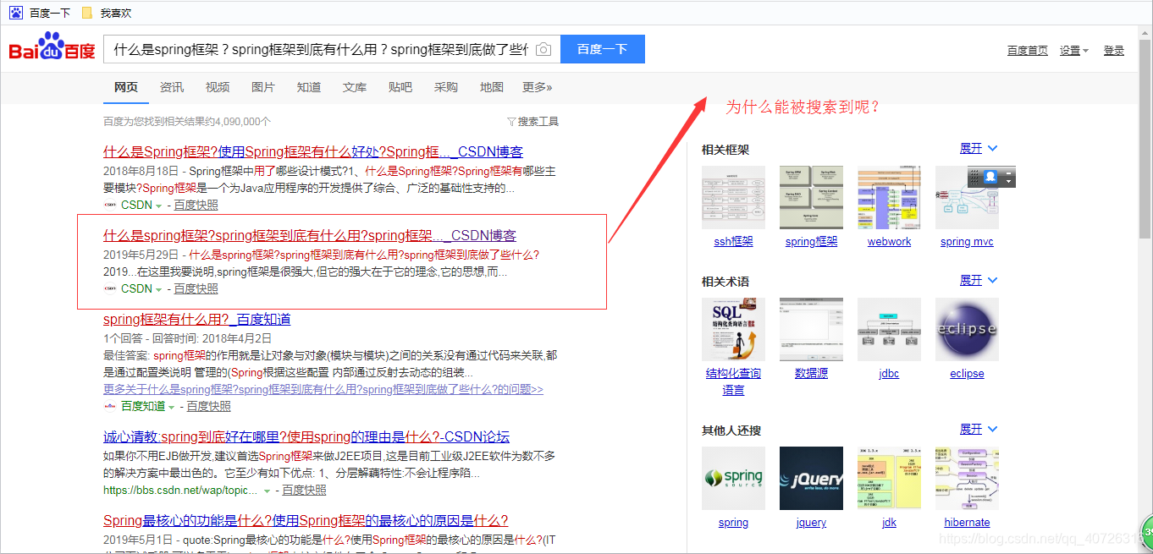Switch to the 知道 tab
1153x554 pixels.
[x=309, y=87]
